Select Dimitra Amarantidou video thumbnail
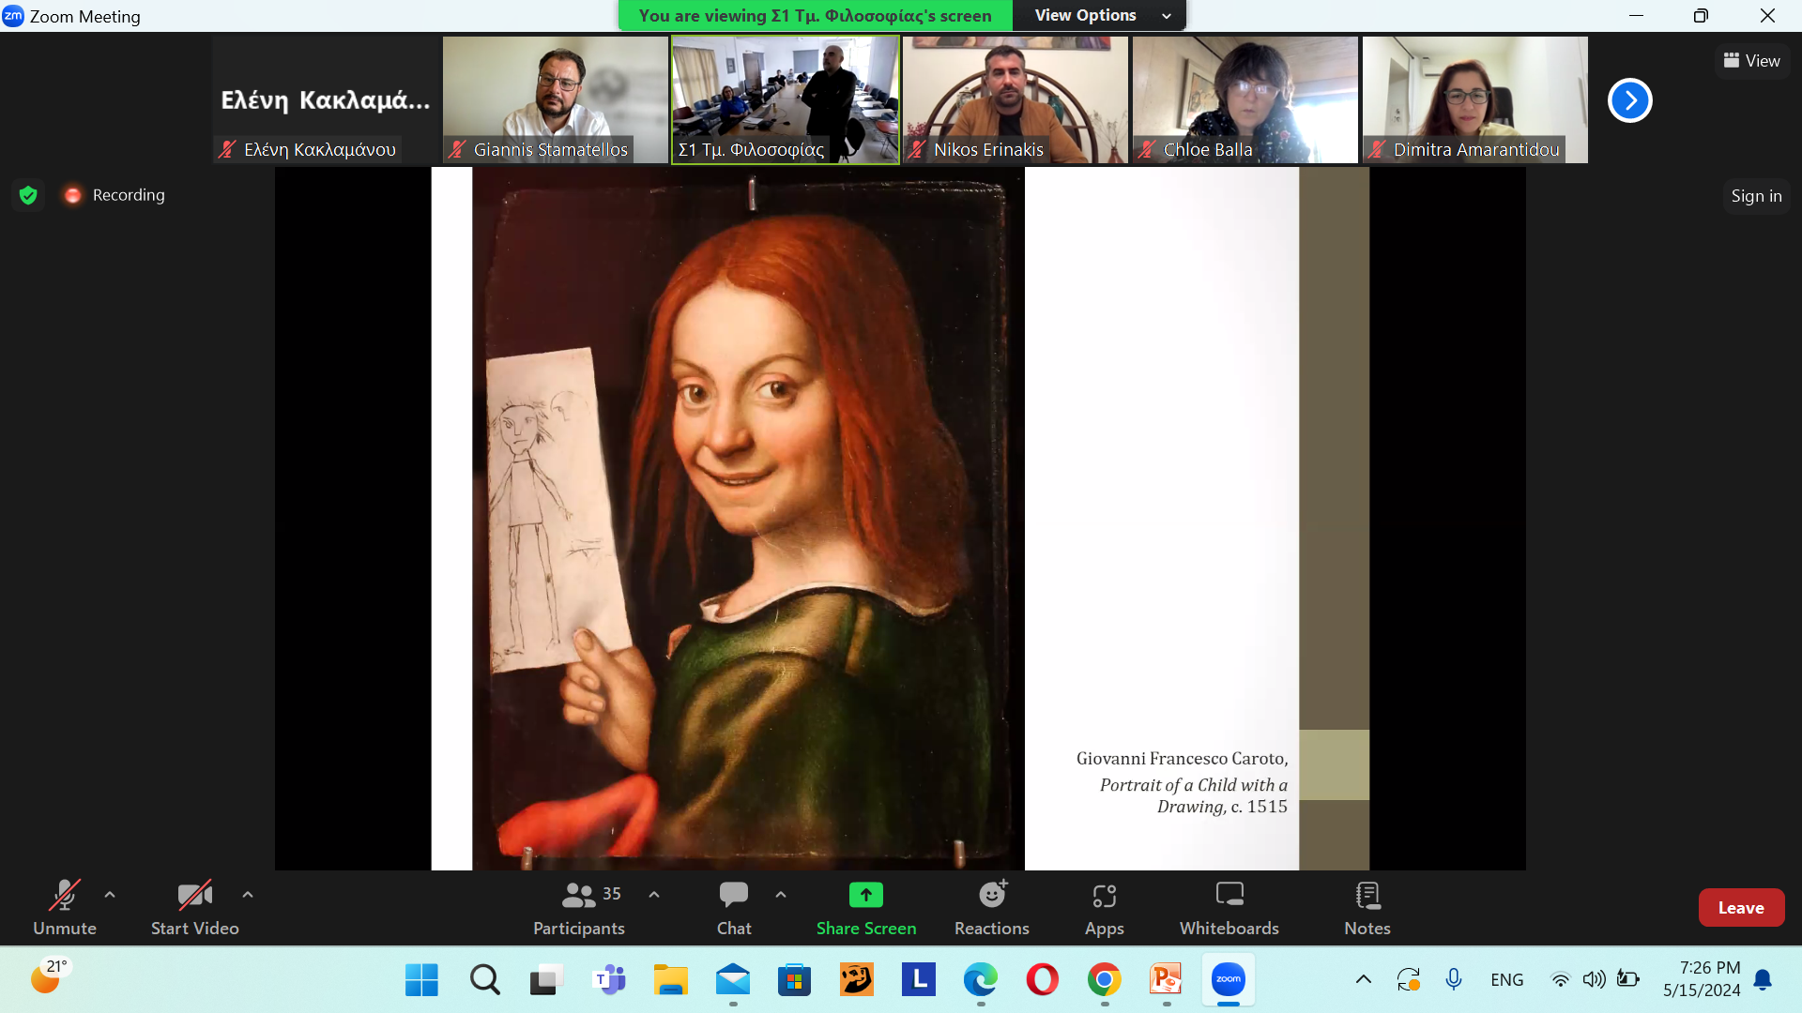1802x1013 pixels. point(1475,99)
